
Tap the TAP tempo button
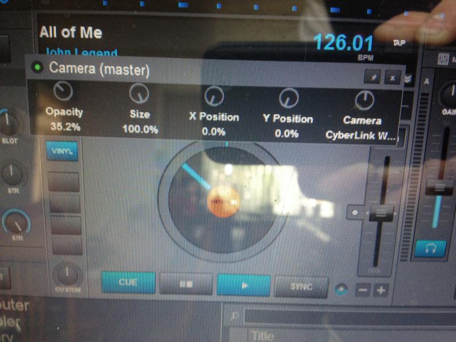pos(399,43)
